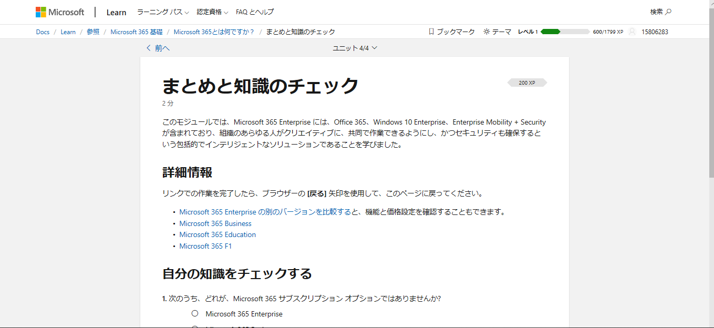Expand the 認定資格 dropdown menu
Viewport: 714px width, 328px height.
[212, 12]
